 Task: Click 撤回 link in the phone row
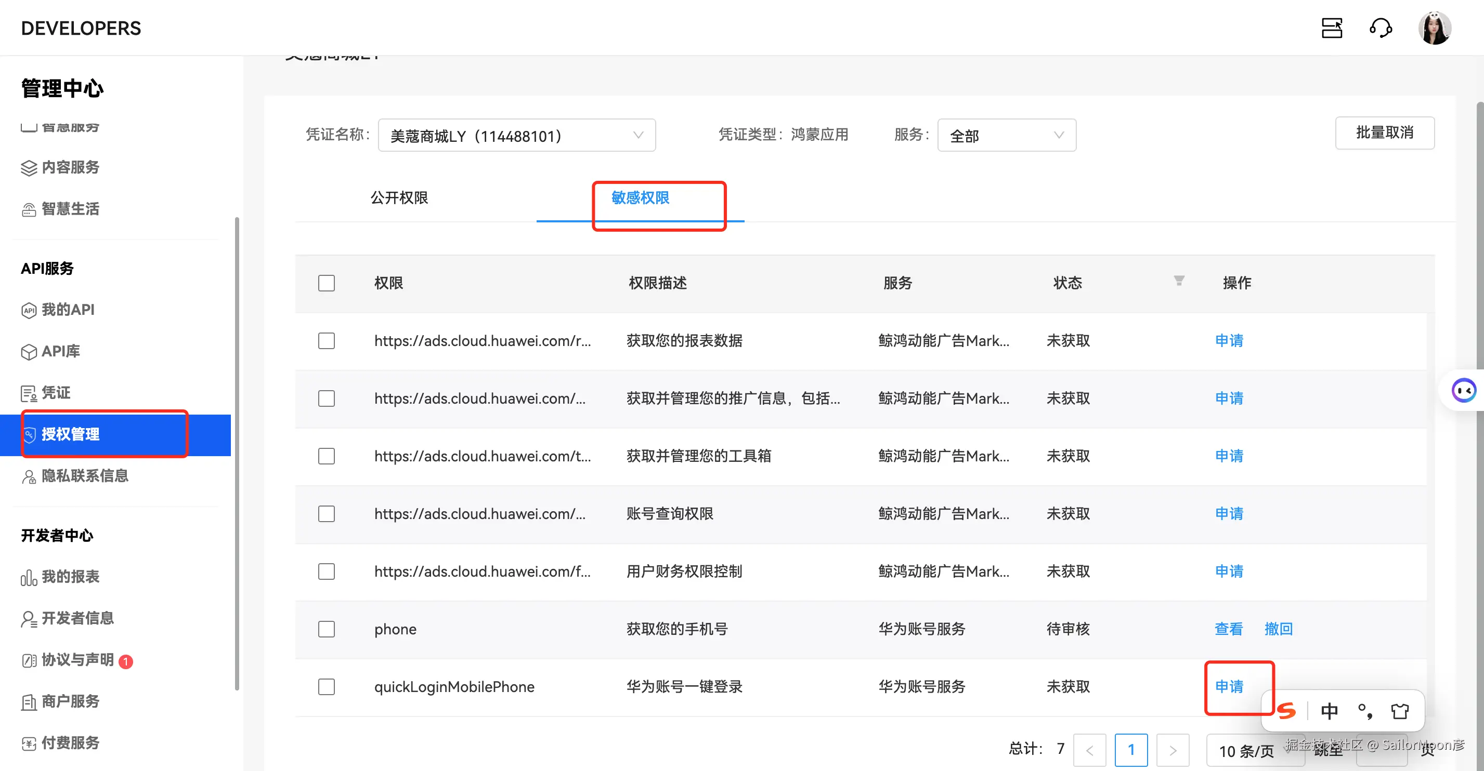(1278, 629)
